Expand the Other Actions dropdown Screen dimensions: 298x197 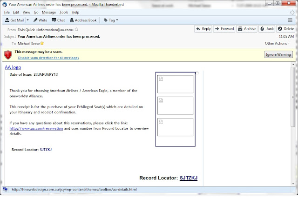tap(278, 43)
